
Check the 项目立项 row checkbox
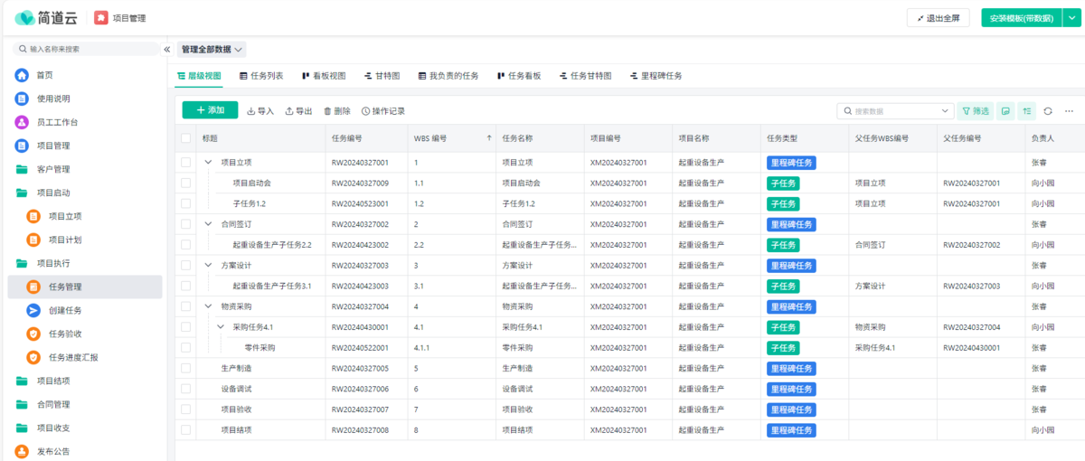coord(186,163)
